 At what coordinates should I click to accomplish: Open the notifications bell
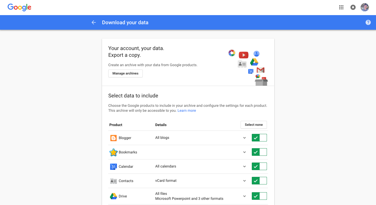pyautogui.click(x=353, y=7)
